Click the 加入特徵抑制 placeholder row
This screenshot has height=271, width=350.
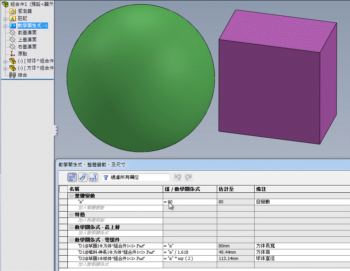point(115,221)
